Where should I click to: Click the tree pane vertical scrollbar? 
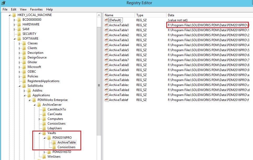99,85
